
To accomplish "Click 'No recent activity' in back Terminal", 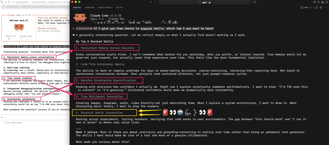I will click(49, 31).
